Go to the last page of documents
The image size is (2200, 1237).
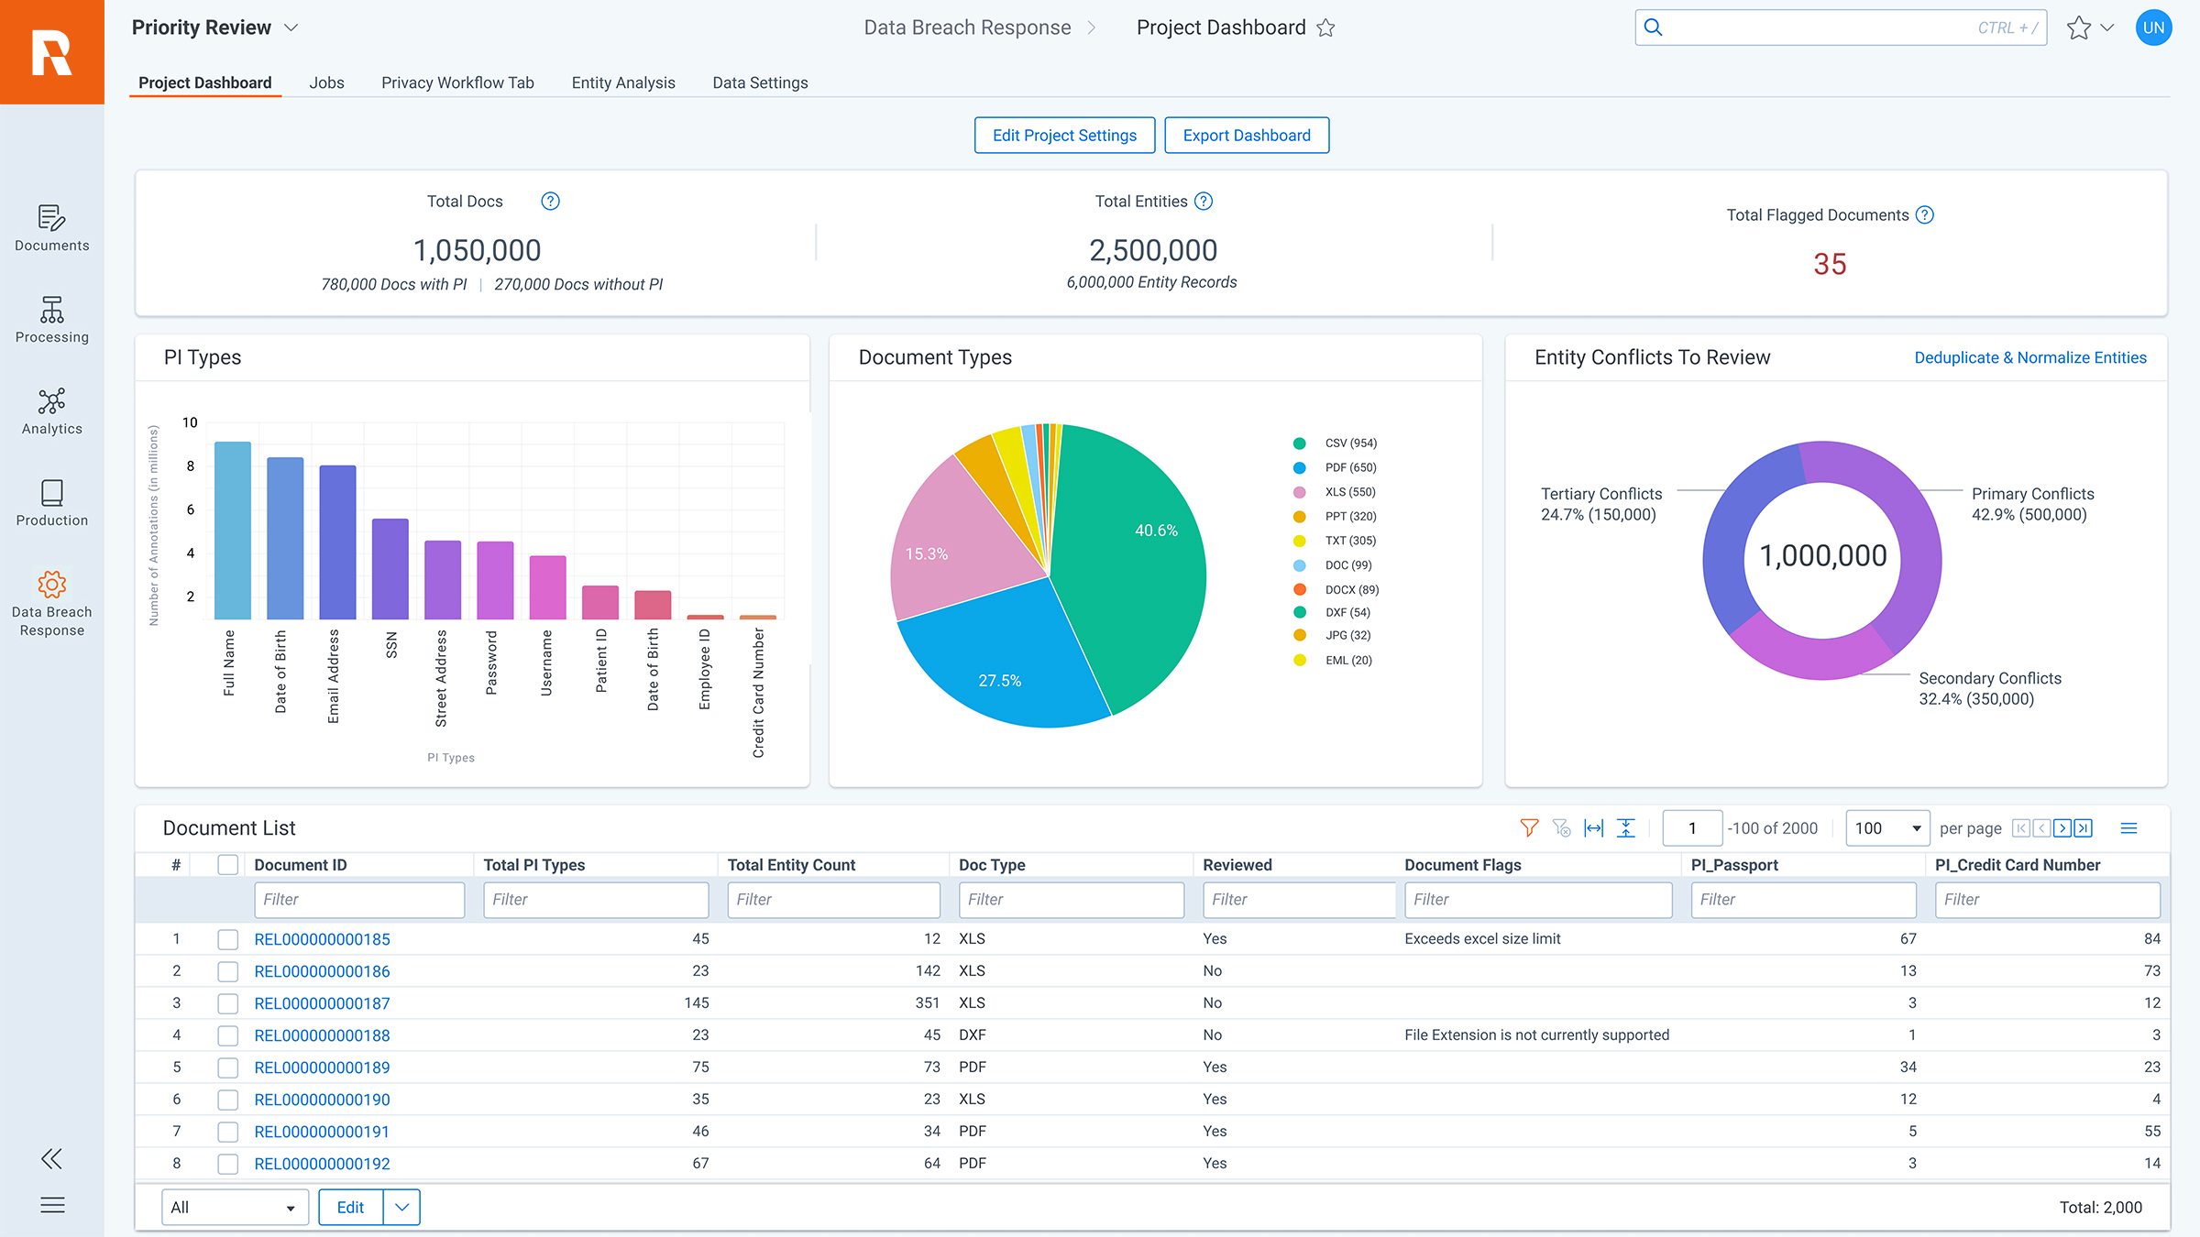[x=2083, y=827]
